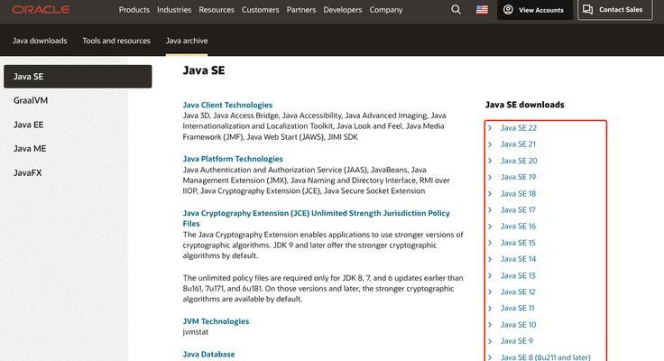Image resolution: width=664 pixels, height=361 pixels.
Task: Open the search magnifier icon
Action: (x=456, y=9)
